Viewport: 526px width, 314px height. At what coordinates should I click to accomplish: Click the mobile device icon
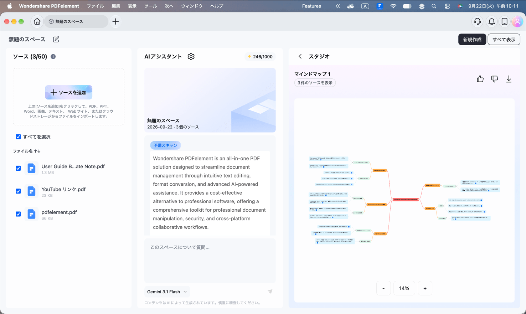(504, 22)
